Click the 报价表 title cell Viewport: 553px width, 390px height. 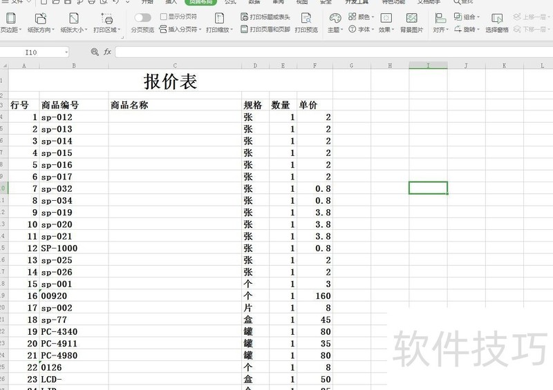click(x=171, y=81)
